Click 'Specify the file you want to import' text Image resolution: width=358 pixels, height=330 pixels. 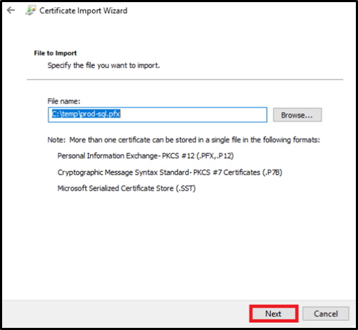coord(104,65)
